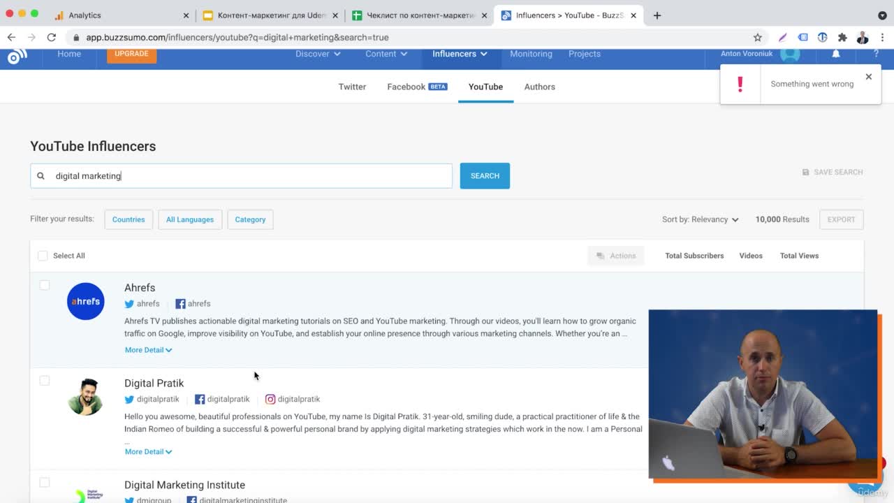Click the Export button
This screenshot has height=503, width=894.
pyautogui.click(x=841, y=219)
